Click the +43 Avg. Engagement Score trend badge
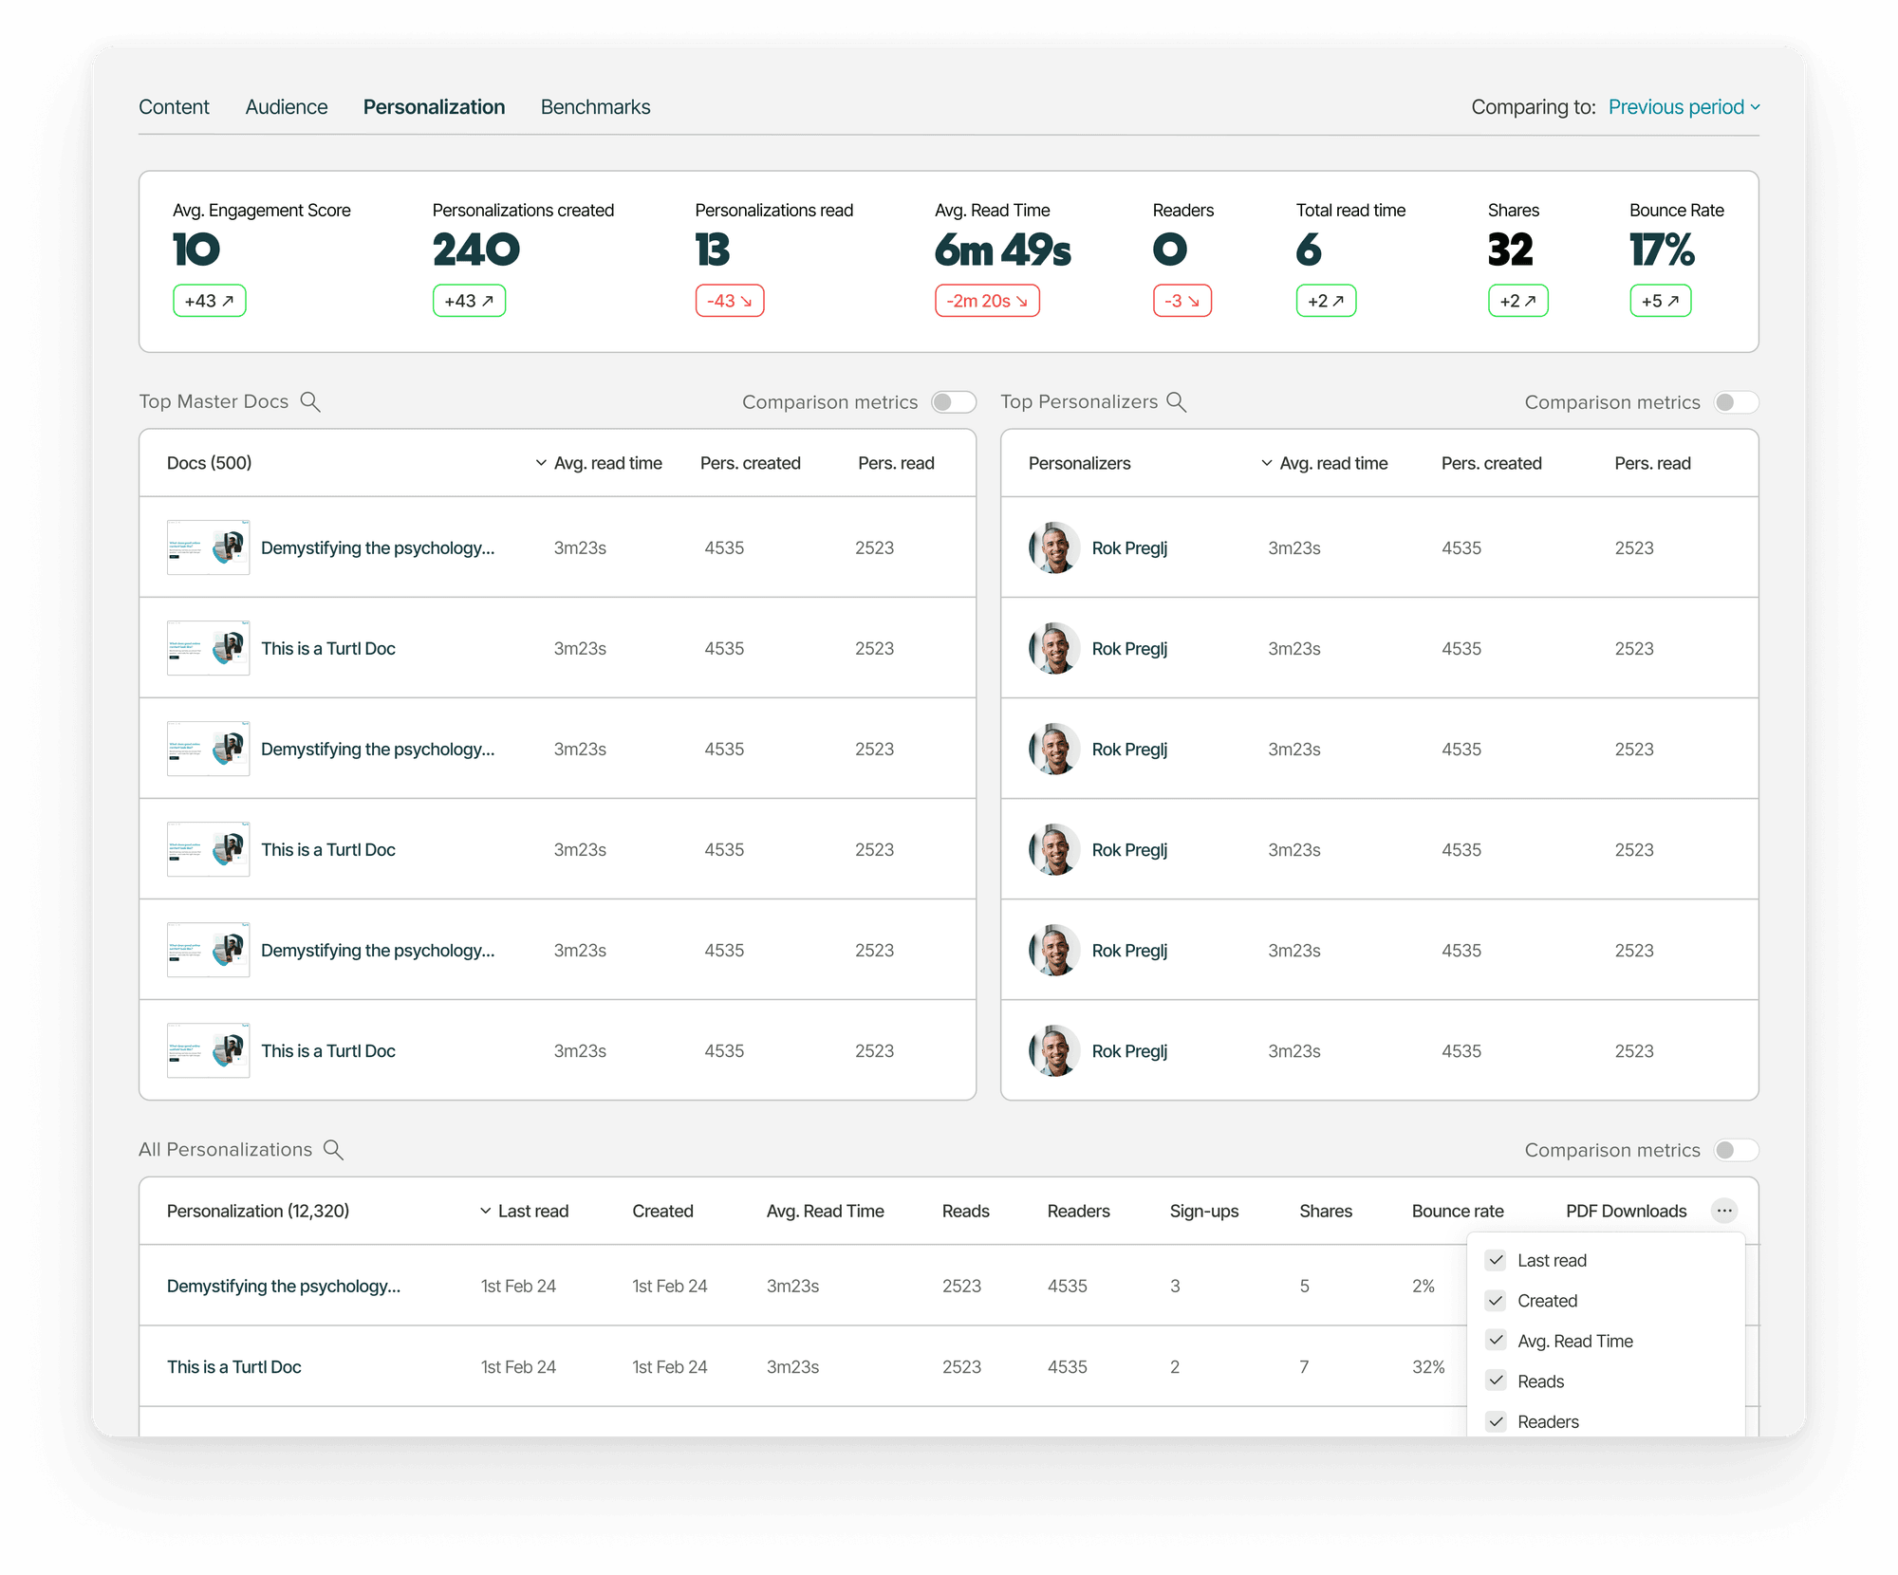 click(209, 301)
